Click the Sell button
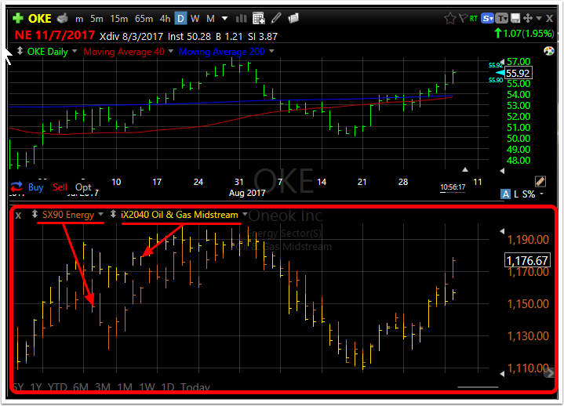 [60, 187]
